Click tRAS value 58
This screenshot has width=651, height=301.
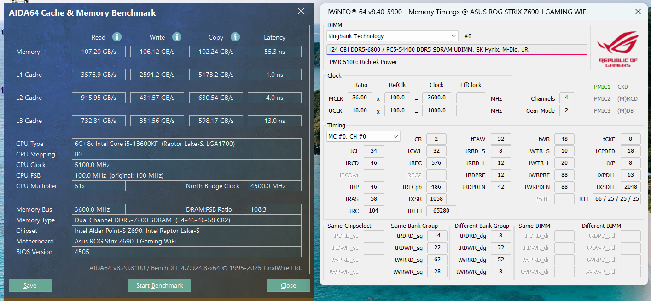tap(374, 199)
